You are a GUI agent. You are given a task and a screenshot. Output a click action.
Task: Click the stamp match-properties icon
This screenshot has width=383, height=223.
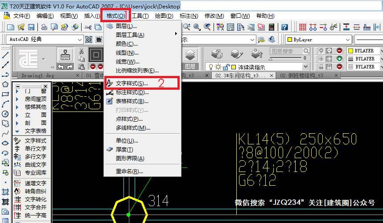coord(65,55)
